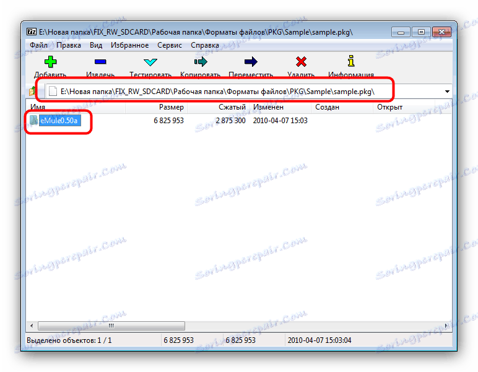
Task: Click the red X Delete (Удалить) icon
Action: tap(301, 62)
